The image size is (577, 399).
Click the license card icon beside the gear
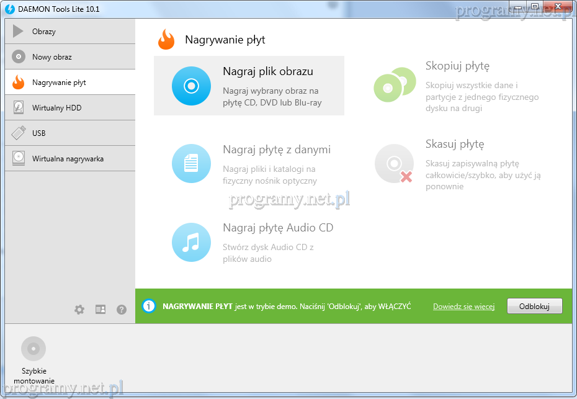[101, 309]
